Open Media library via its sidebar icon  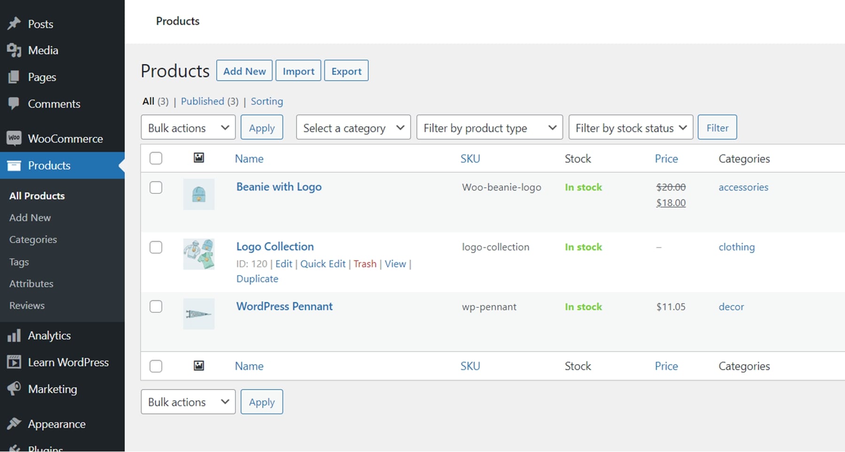15,50
